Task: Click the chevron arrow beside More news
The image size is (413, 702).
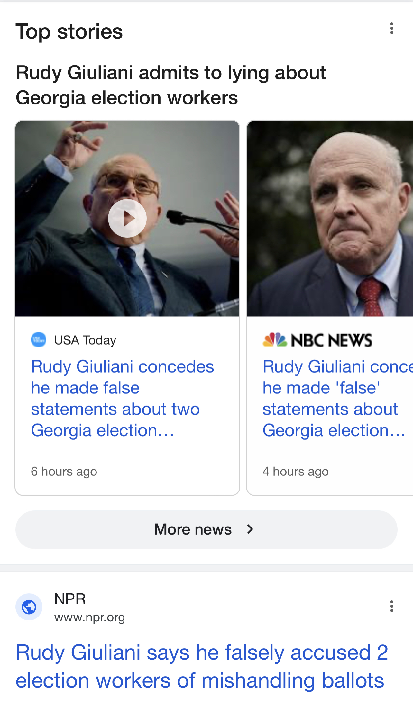Action: 250,529
